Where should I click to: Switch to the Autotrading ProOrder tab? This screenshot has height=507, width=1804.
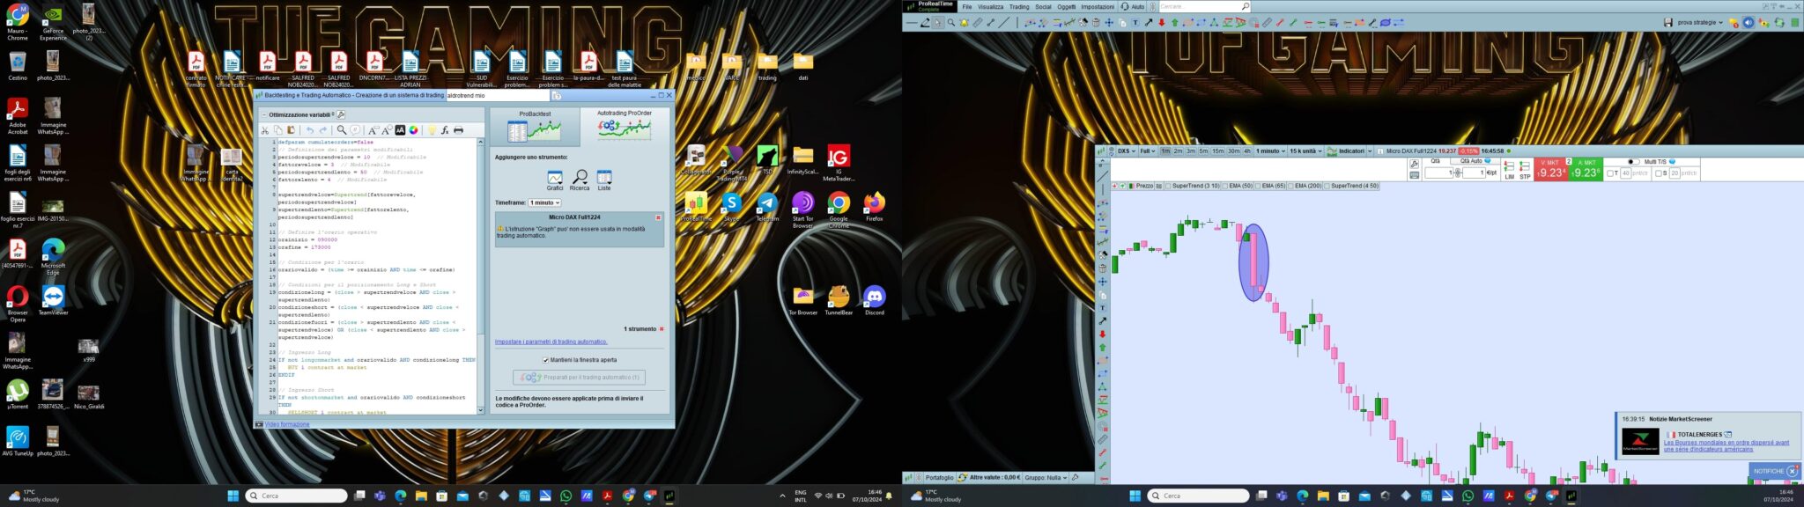[x=625, y=126]
